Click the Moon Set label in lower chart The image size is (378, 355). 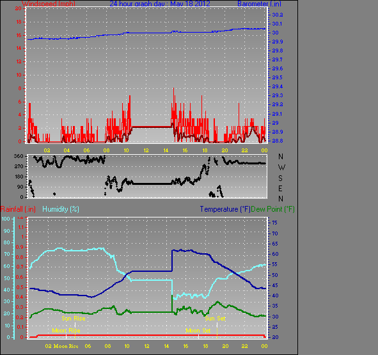coord(198,331)
